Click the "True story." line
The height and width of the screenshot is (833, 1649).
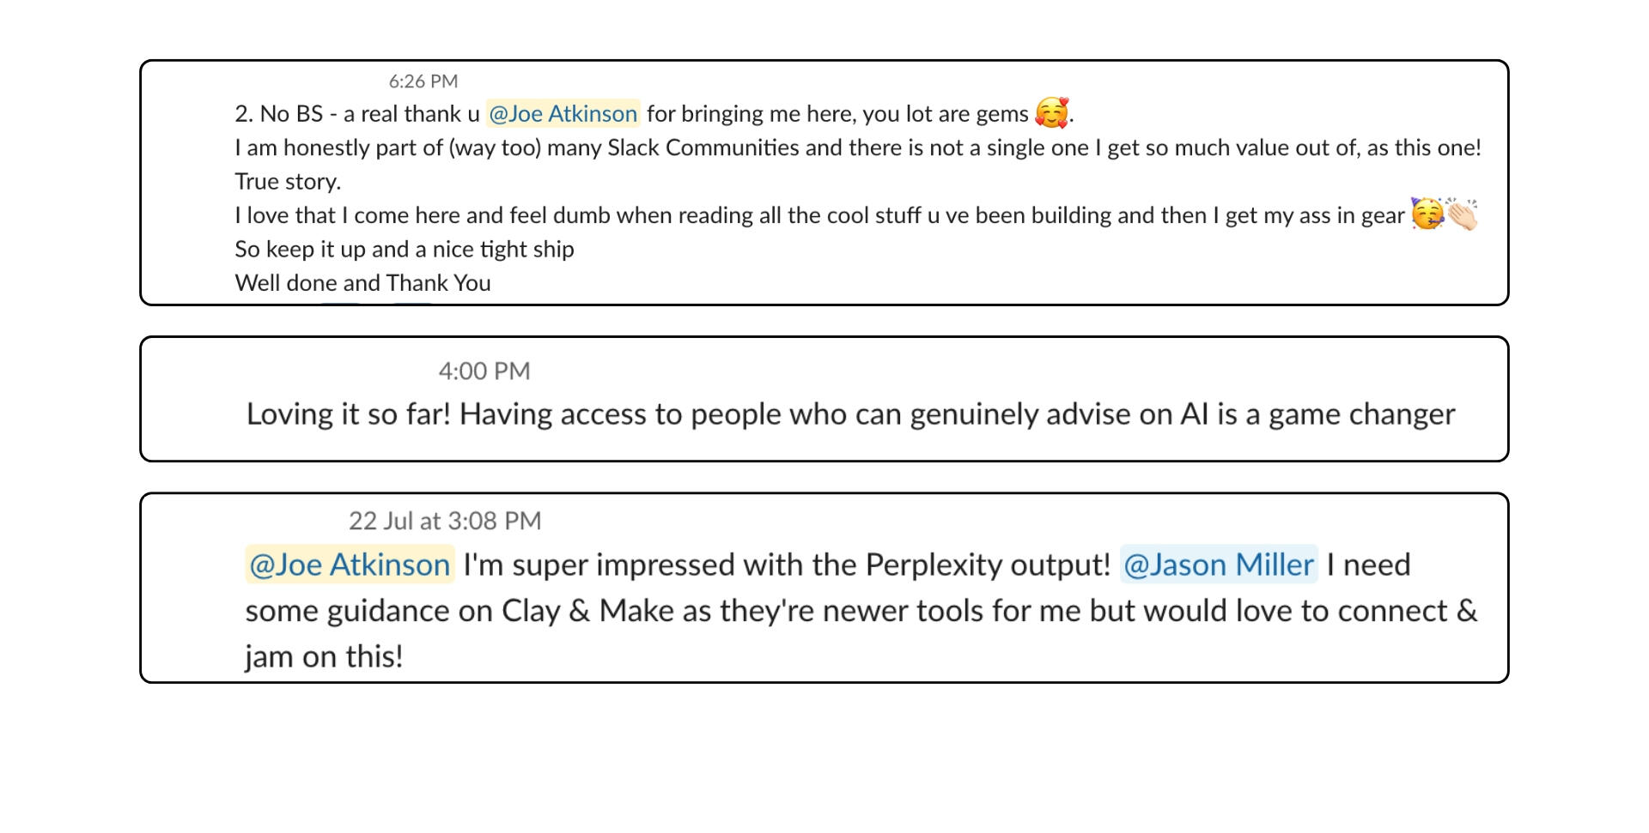288,181
